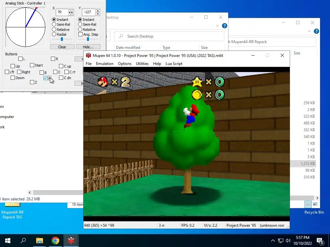This screenshot has height=247, width=330.
Task: Click the Search Desktop input field
Action: coord(169,36)
